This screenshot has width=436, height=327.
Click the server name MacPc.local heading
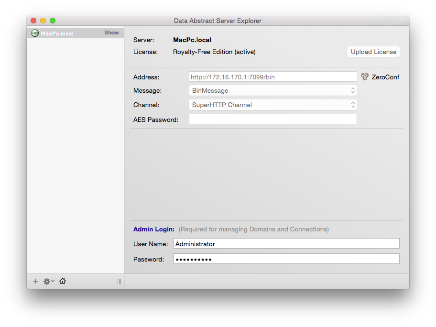(192, 40)
